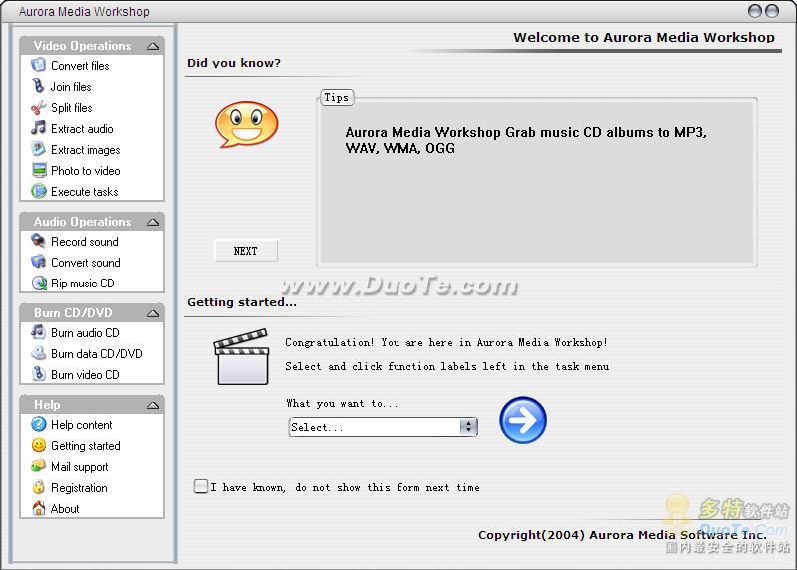Collapse the Help panel section
This screenshot has height=570, width=797.
153,405
